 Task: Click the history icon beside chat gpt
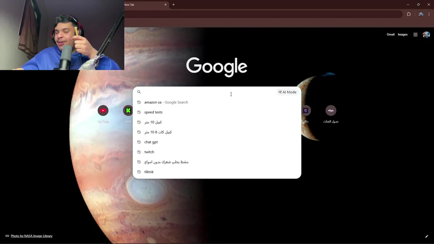pos(139,142)
